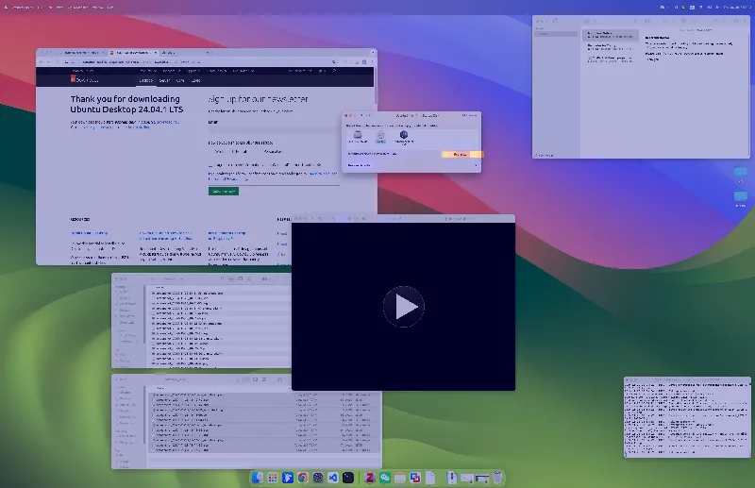Open the blue arrow app in Dock
The image size is (755, 488).
coord(288,478)
